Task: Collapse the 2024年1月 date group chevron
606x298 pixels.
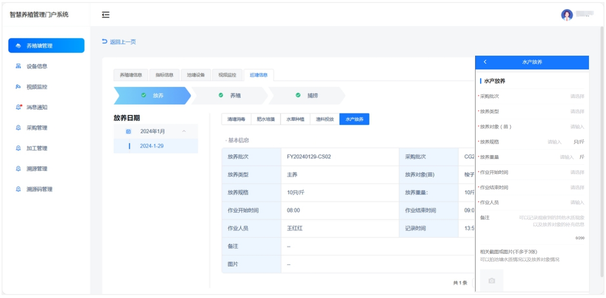Action: [184, 131]
